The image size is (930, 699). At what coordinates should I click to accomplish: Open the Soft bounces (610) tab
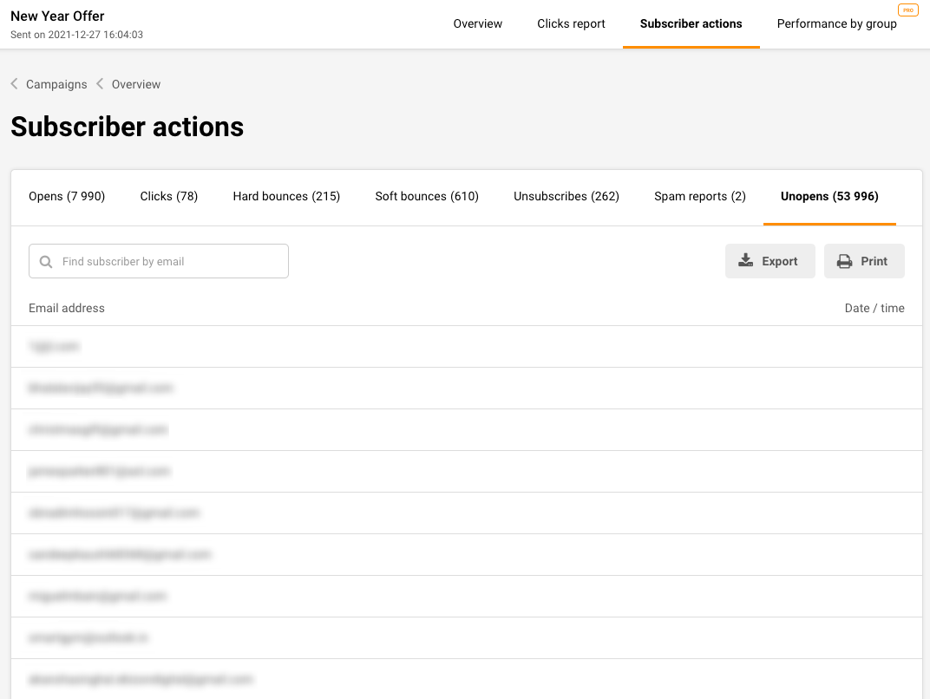tap(427, 196)
